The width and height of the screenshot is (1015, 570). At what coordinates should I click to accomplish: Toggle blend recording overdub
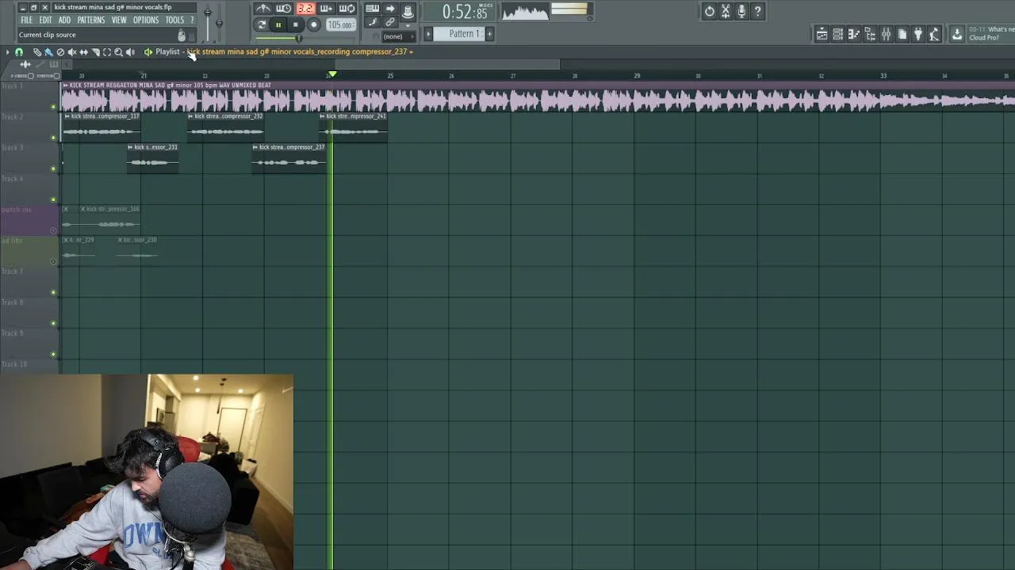point(326,9)
